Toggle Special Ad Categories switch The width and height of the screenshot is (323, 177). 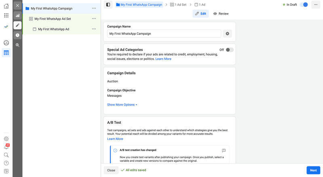230,50
